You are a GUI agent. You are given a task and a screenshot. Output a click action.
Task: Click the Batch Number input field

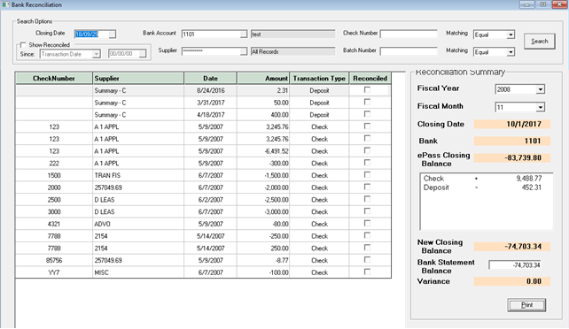point(409,51)
